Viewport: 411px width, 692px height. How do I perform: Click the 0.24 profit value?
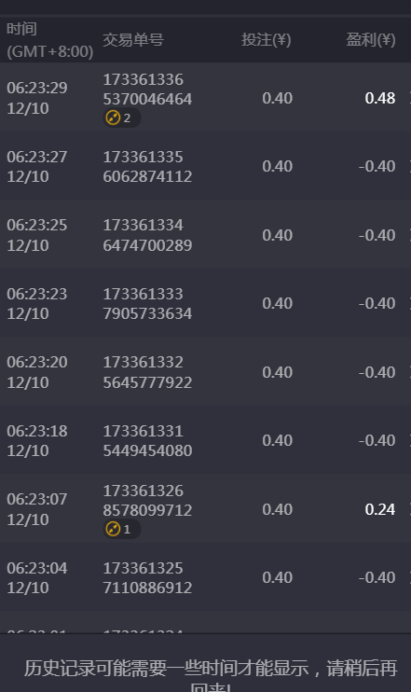point(380,509)
